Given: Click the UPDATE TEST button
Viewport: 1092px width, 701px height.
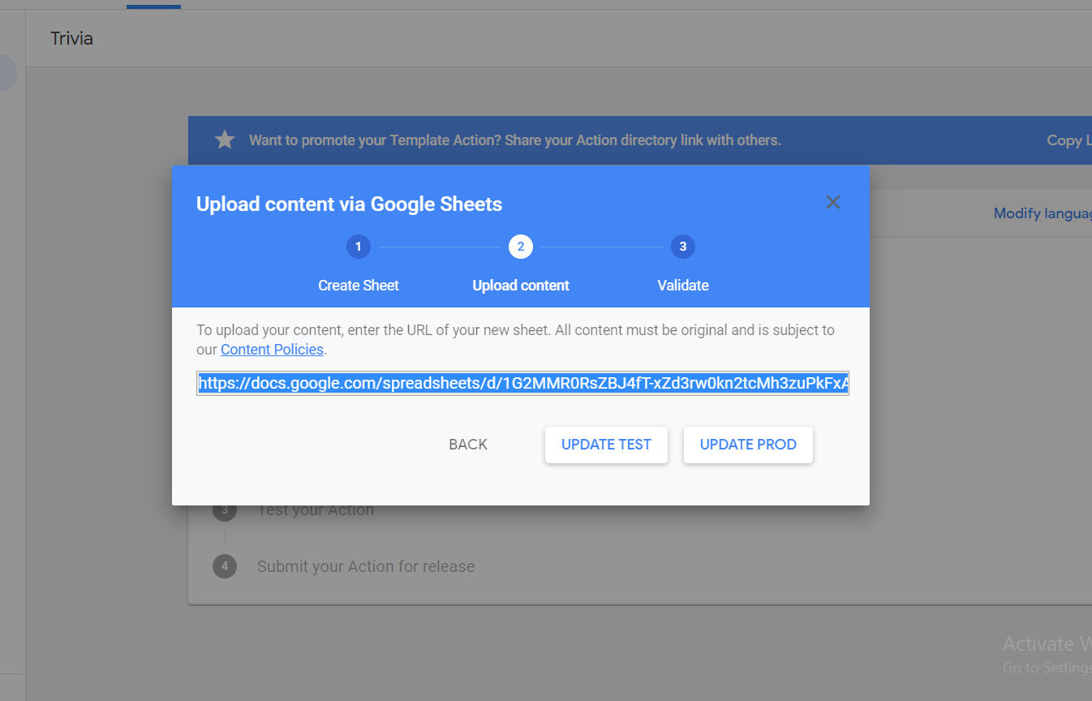Looking at the screenshot, I should coord(606,445).
